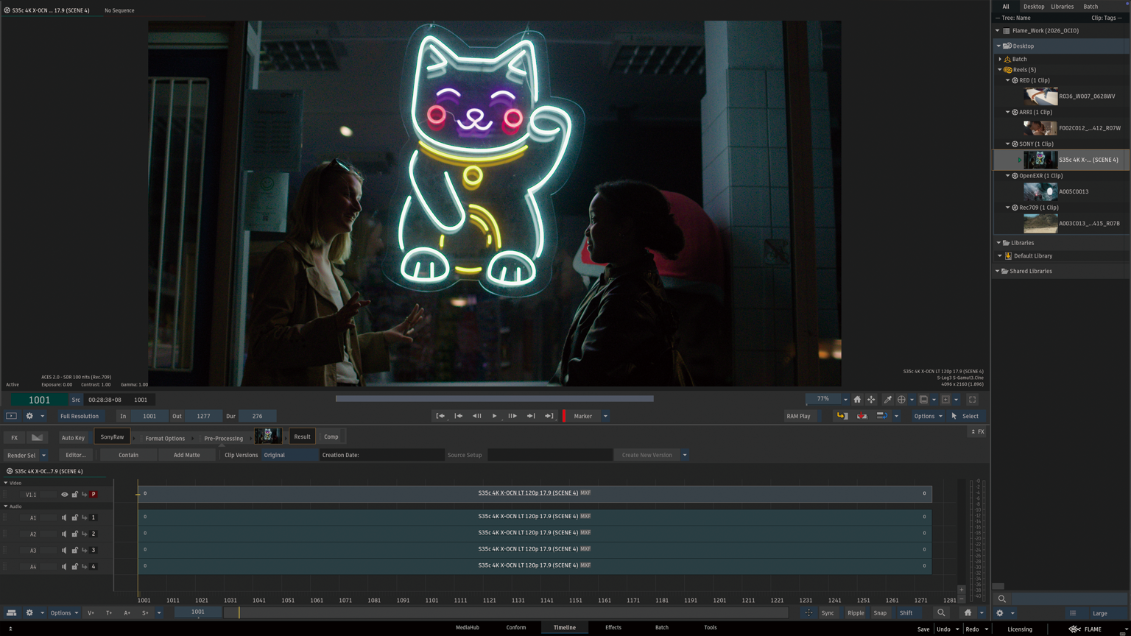Click the curve icon next to FX
This screenshot has height=636, width=1131.
click(37, 437)
